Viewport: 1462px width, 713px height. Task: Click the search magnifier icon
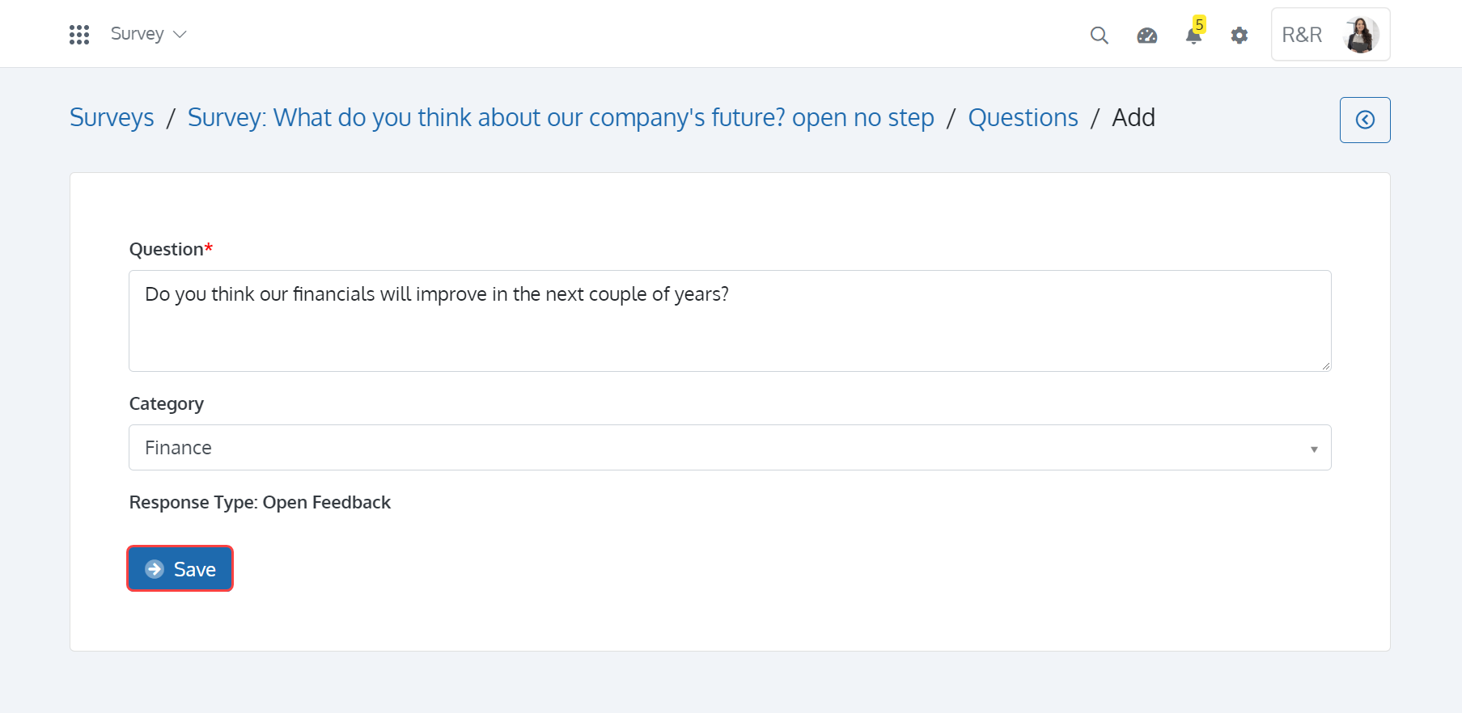1099,35
